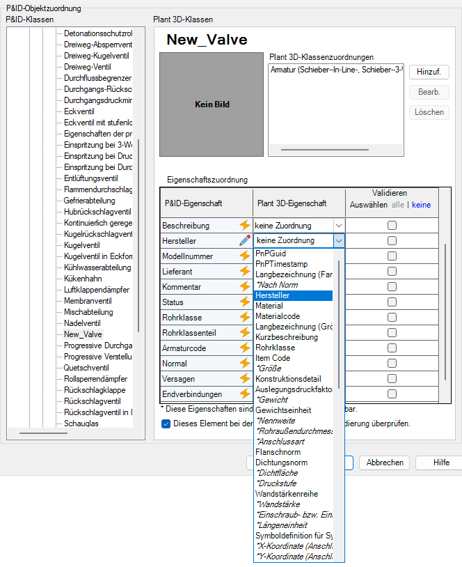Collapse the Hersteller property dropdown arrow
462x567 pixels.
pyautogui.click(x=339, y=240)
